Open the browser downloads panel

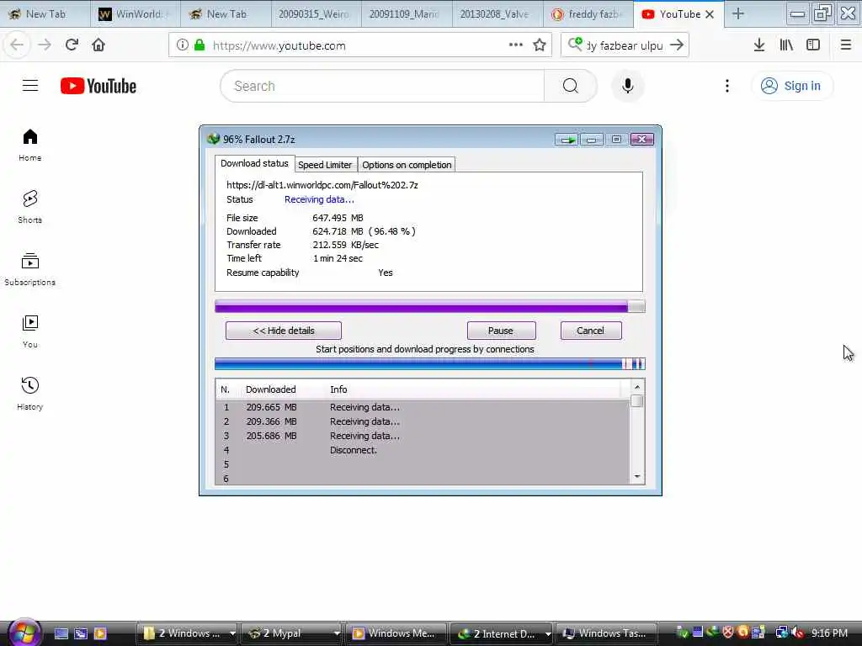coord(759,45)
